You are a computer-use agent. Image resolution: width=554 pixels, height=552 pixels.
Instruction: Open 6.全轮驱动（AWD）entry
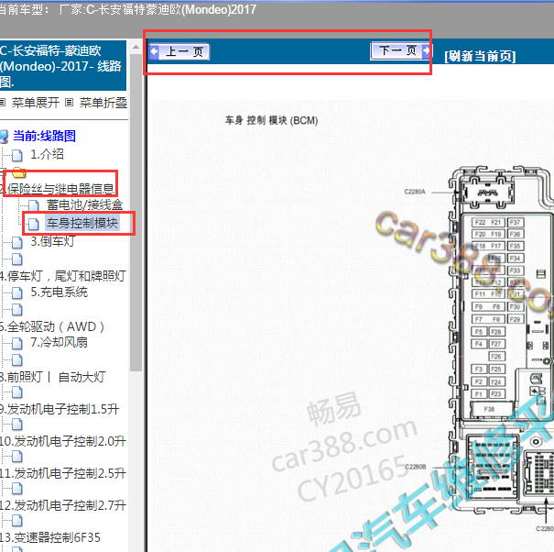pyautogui.click(x=52, y=326)
